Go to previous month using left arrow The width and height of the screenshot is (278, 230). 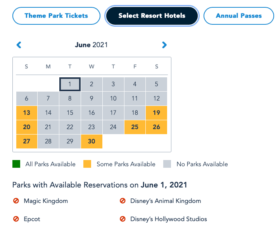(x=19, y=45)
